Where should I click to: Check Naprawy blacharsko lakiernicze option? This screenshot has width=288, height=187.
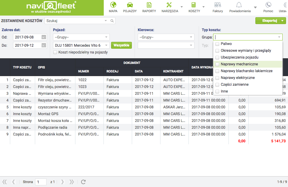click(x=217, y=71)
